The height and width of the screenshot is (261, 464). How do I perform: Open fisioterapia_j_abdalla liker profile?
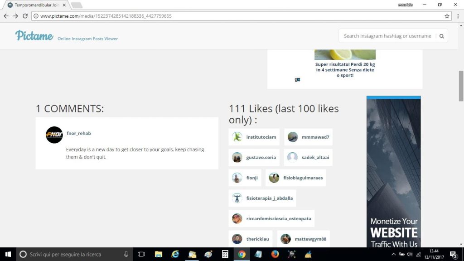(262, 198)
